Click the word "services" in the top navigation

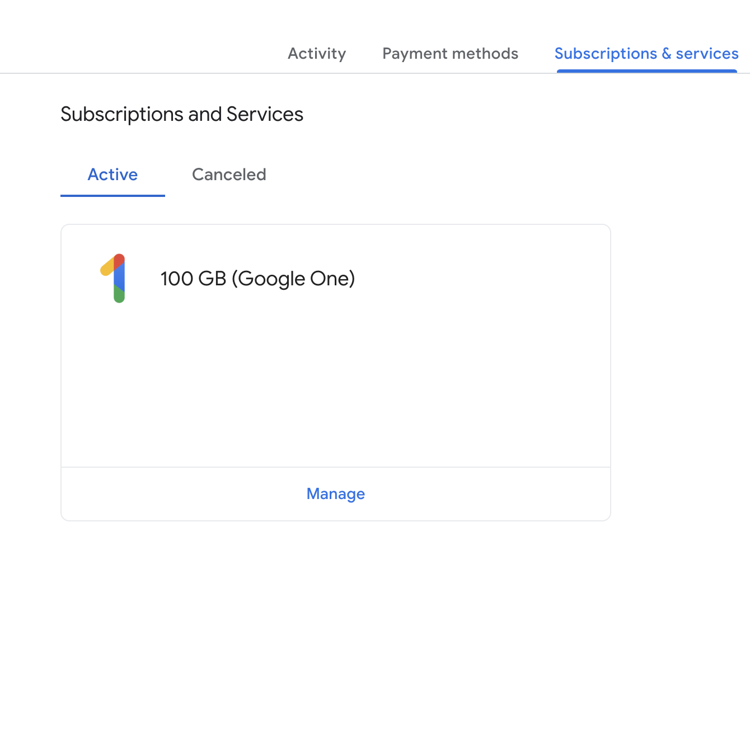tap(707, 54)
